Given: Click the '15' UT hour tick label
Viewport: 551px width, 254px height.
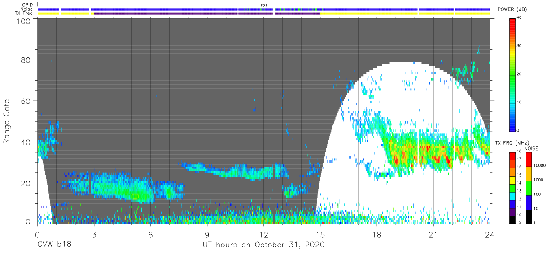Looking at the screenshot, I should (320, 234).
